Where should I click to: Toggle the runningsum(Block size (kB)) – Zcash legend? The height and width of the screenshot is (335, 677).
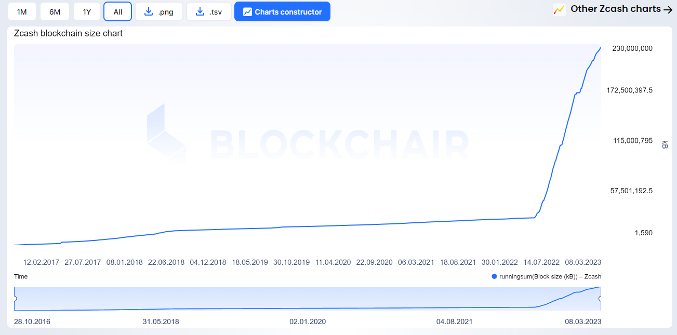pos(546,276)
